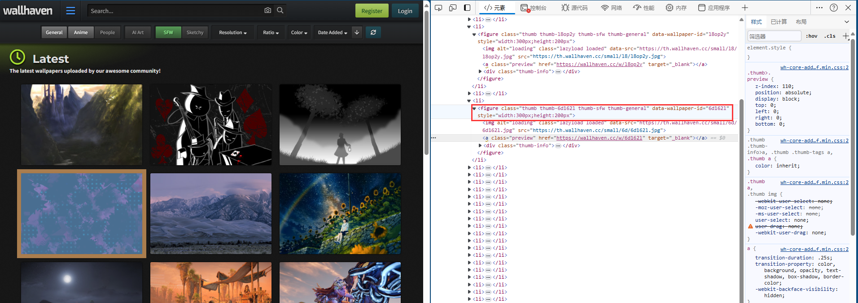The width and height of the screenshot is (858, 303).
Task: Switch to the 性能 tab
Action: click(x=643, y=8)
